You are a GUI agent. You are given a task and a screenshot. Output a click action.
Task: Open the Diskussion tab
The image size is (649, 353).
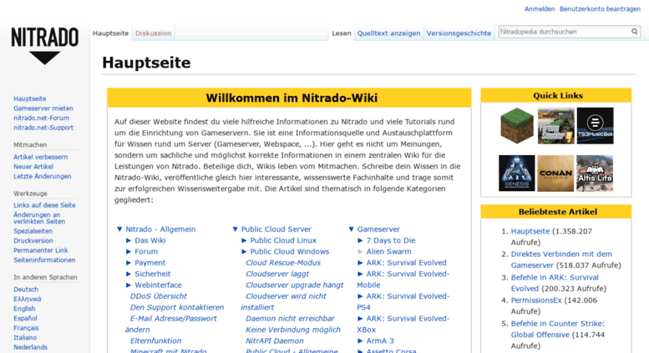tap(153, 33)
